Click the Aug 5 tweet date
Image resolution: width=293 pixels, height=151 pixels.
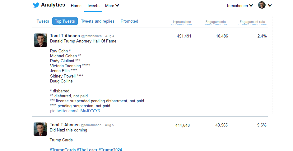coord(109,125)
